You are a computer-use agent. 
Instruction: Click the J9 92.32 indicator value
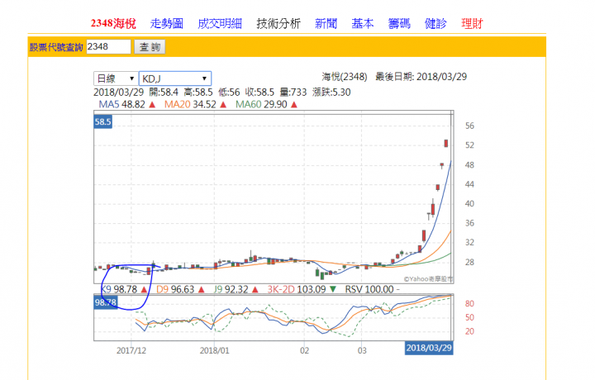click(x=231, y=289)
